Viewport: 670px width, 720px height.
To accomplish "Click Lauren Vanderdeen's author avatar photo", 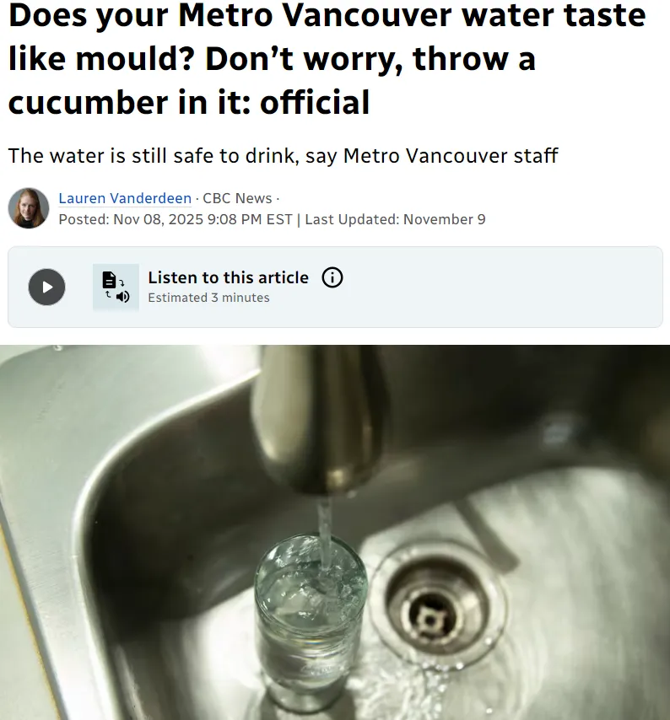I will pos(29,208).
